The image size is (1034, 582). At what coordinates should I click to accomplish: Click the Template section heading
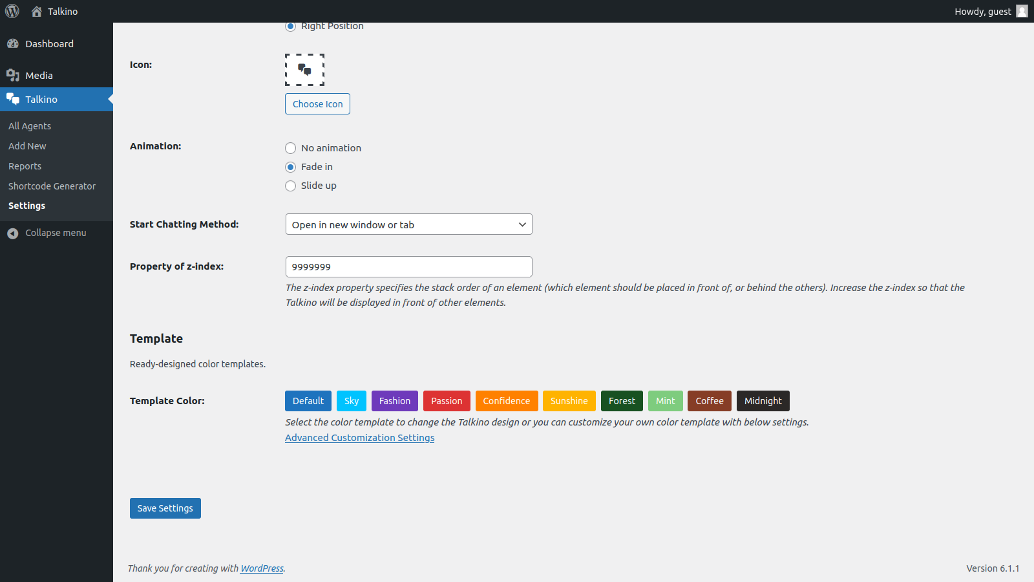(156, 339)
